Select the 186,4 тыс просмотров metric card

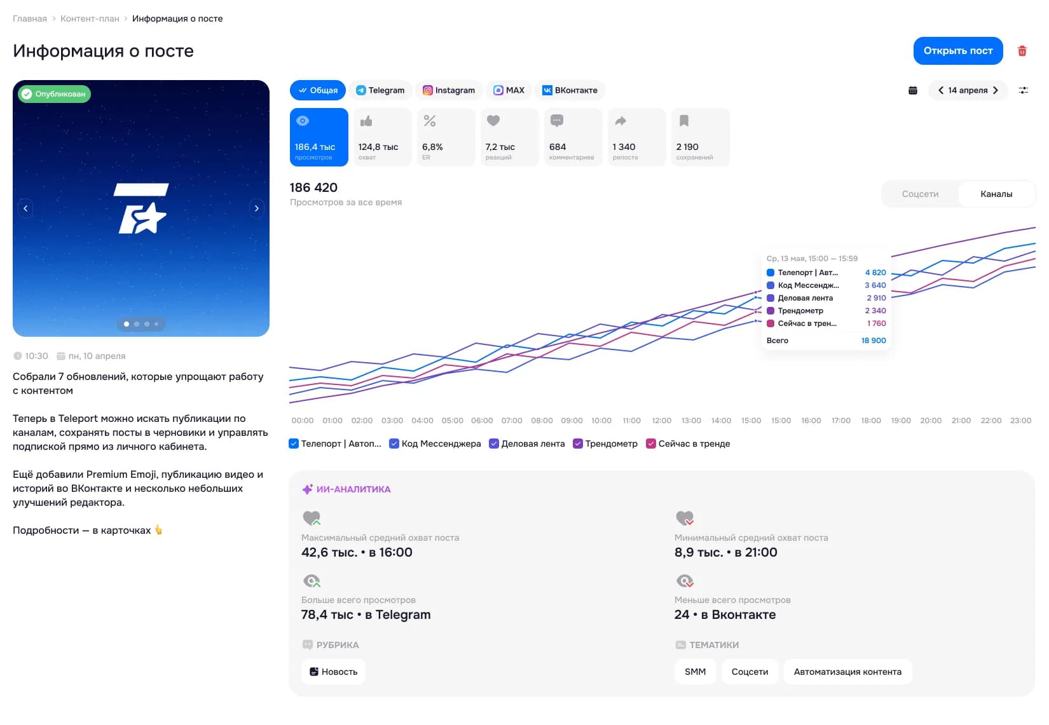point(319,137)
